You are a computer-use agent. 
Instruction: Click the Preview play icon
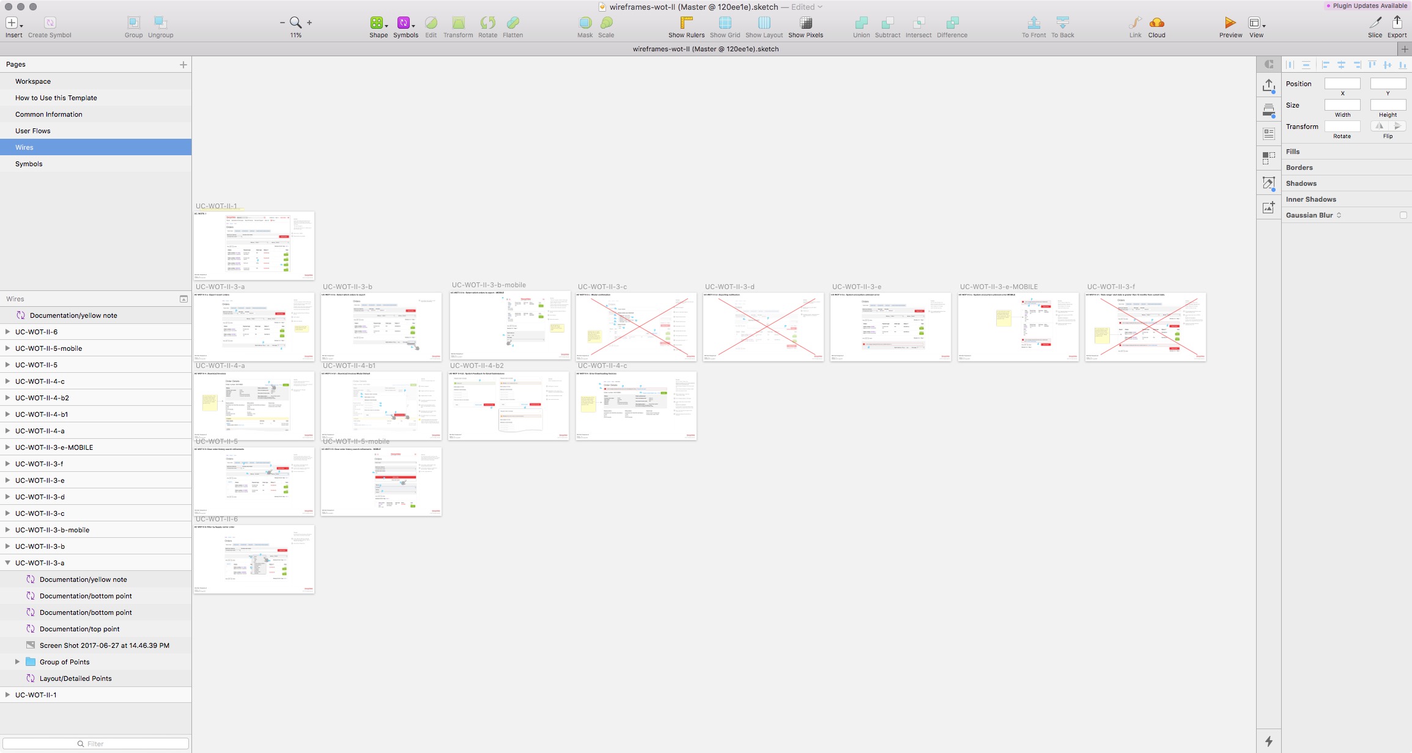click(x=1230, y=23)
